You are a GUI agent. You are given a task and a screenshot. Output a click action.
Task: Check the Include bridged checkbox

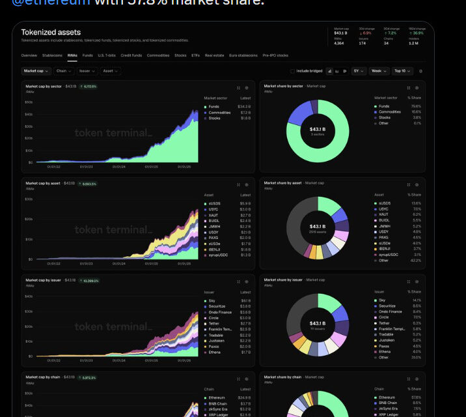[292, 71]
